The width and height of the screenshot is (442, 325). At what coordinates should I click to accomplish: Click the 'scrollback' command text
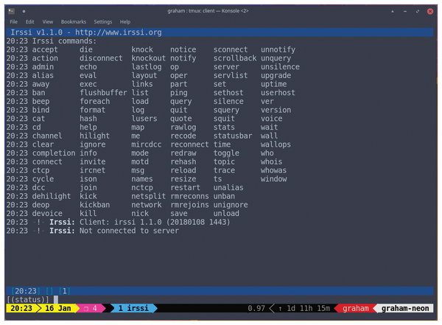[x=235, y=58]
